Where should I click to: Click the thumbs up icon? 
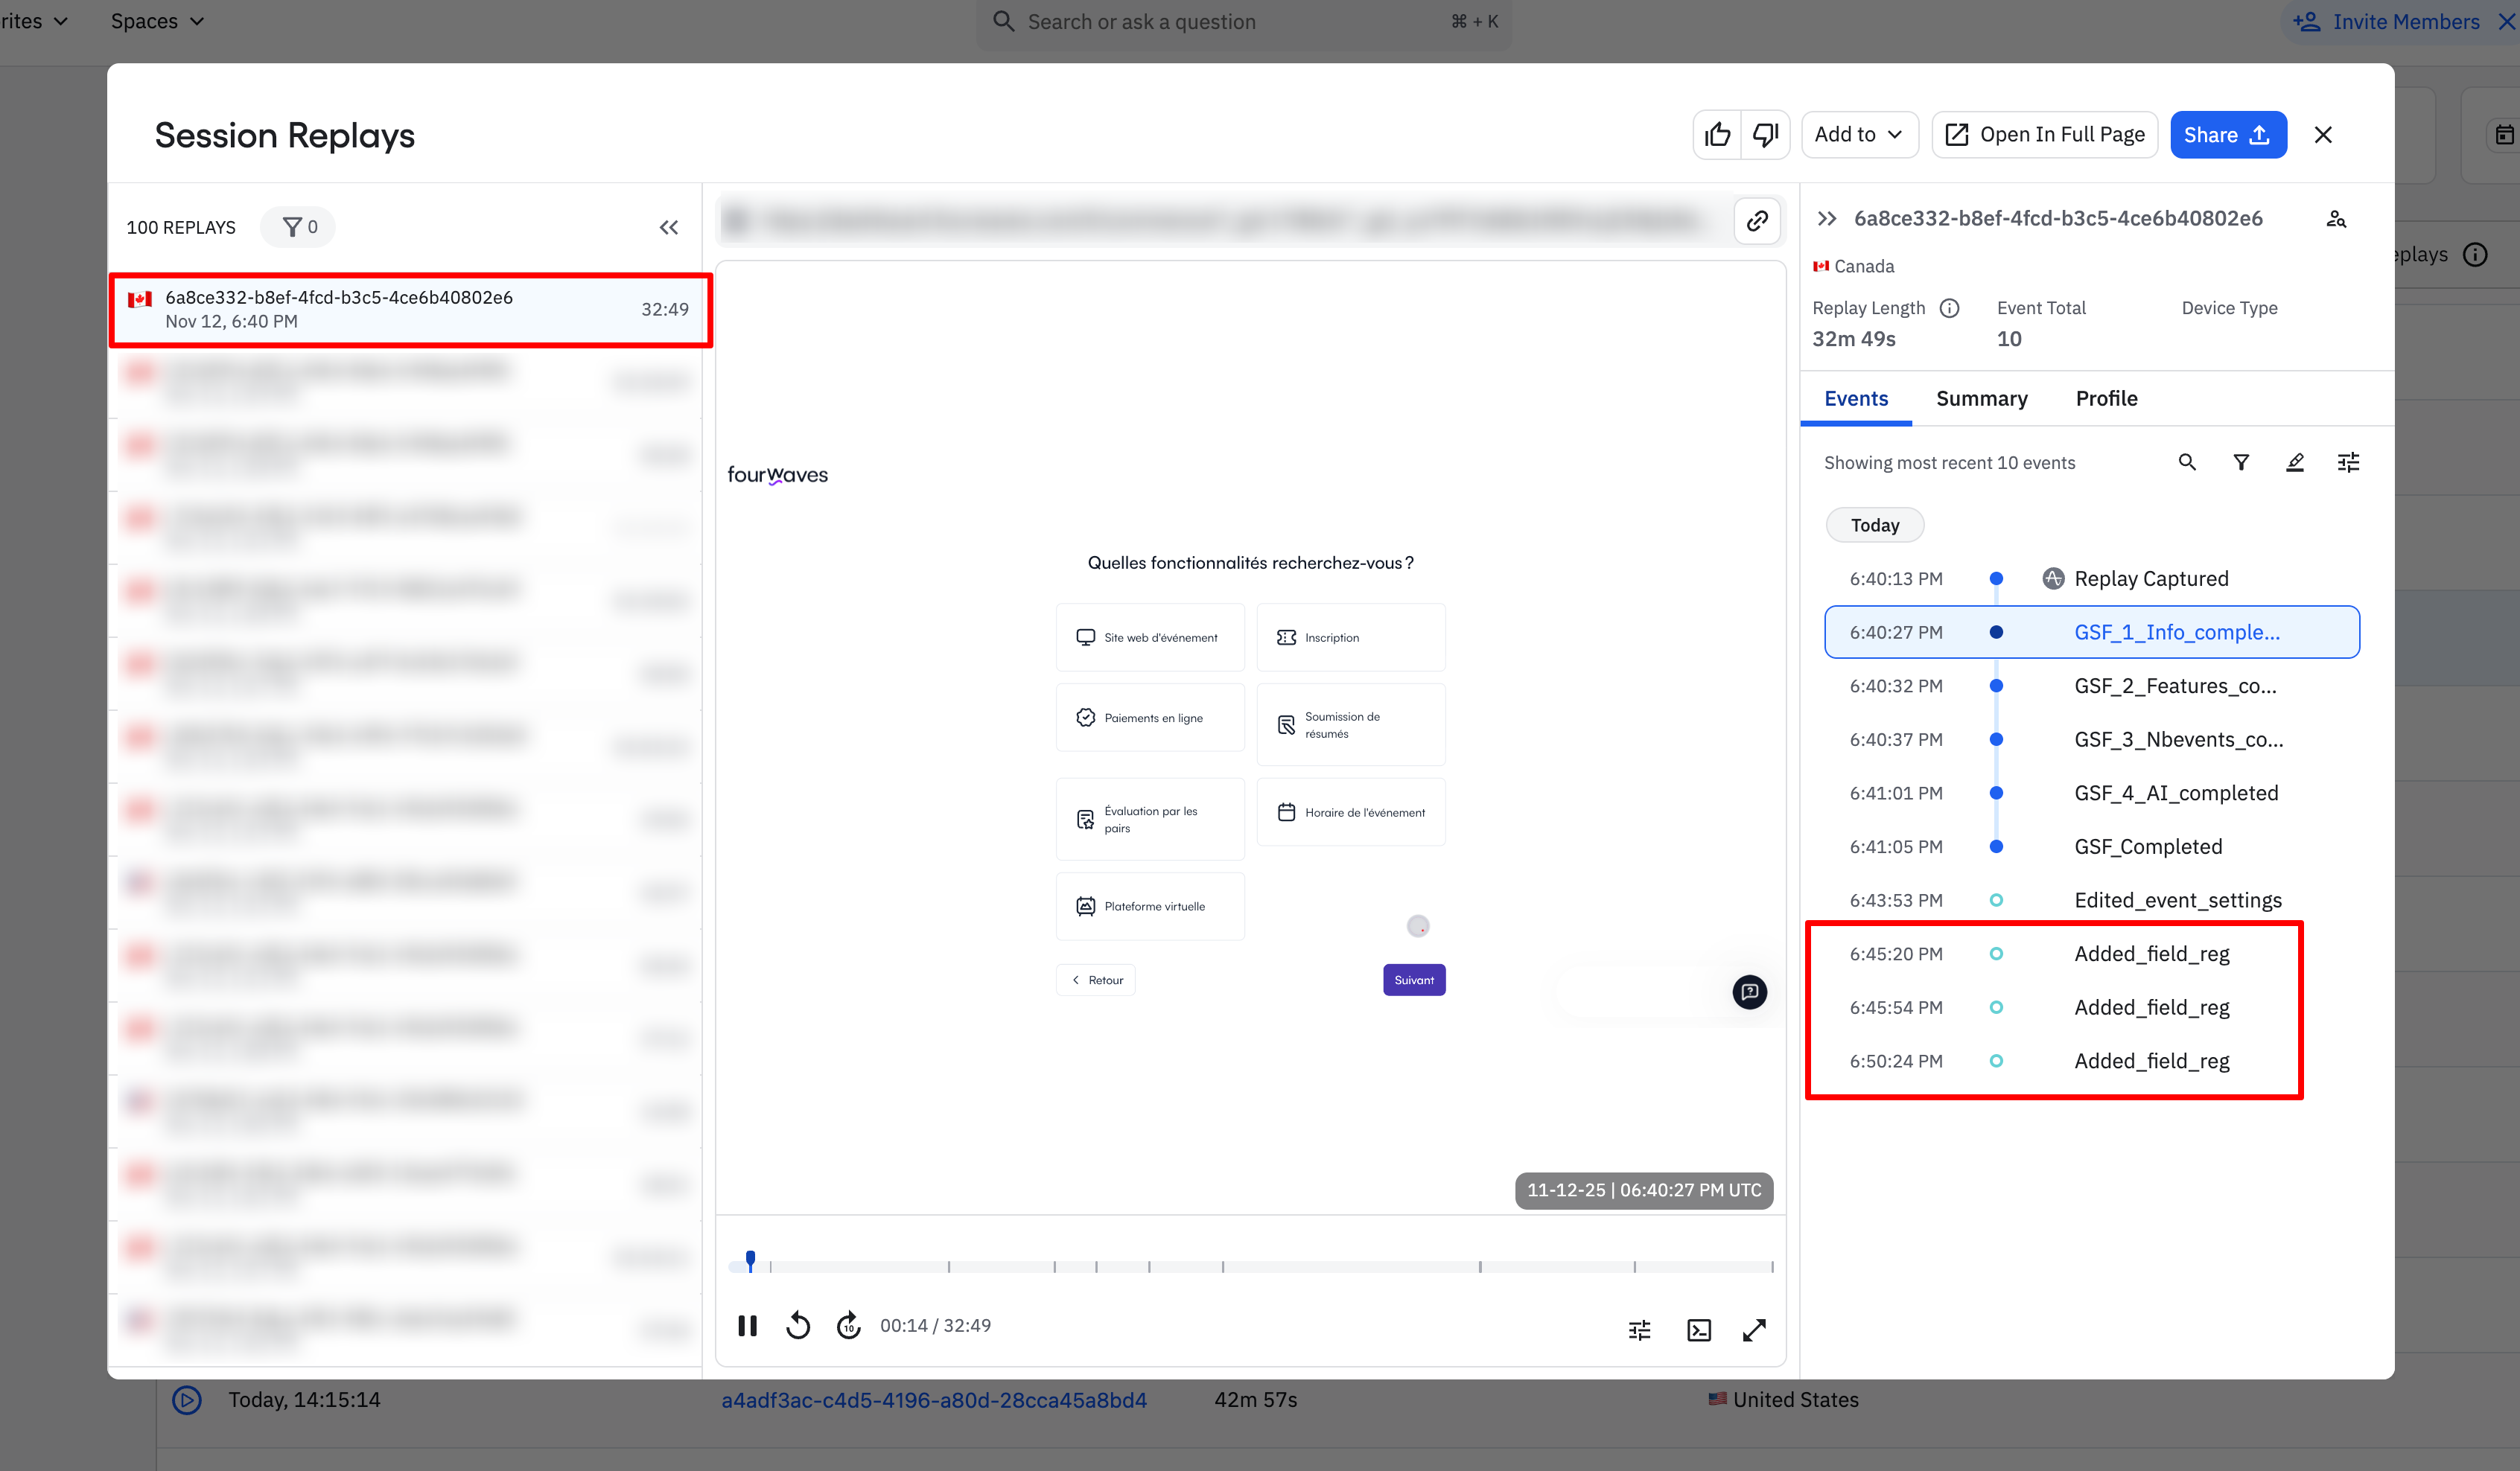(x=1717, y=135)
